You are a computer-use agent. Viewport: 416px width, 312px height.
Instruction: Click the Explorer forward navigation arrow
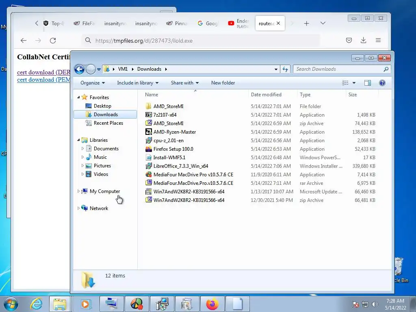click(x=91, y=69)
